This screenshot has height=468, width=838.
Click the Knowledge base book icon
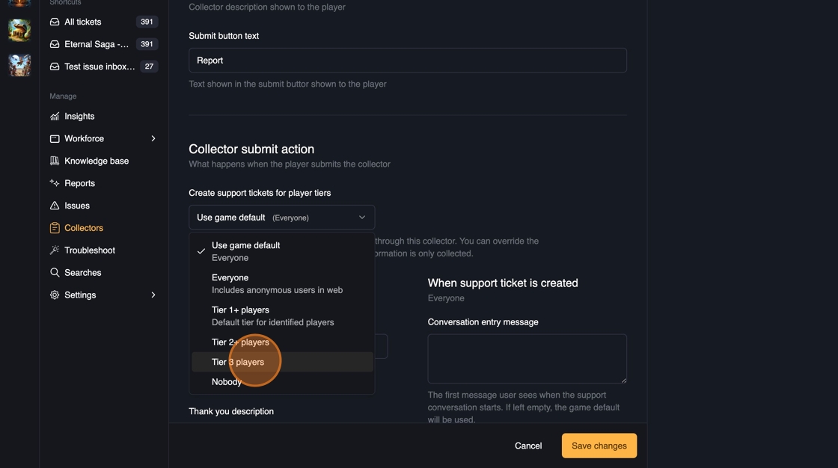(55, 161)
